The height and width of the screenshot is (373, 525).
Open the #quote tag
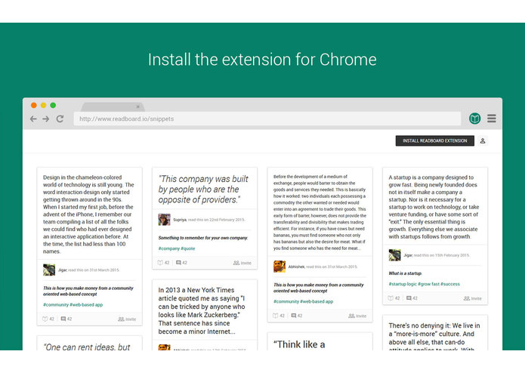click(188, 248)
